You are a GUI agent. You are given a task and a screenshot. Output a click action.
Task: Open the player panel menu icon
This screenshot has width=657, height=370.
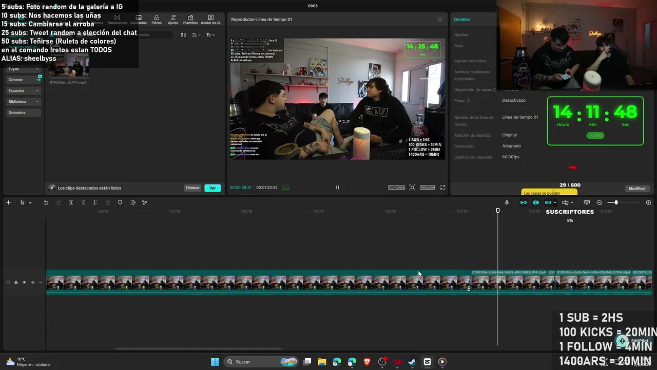click(x=440, y=20)
